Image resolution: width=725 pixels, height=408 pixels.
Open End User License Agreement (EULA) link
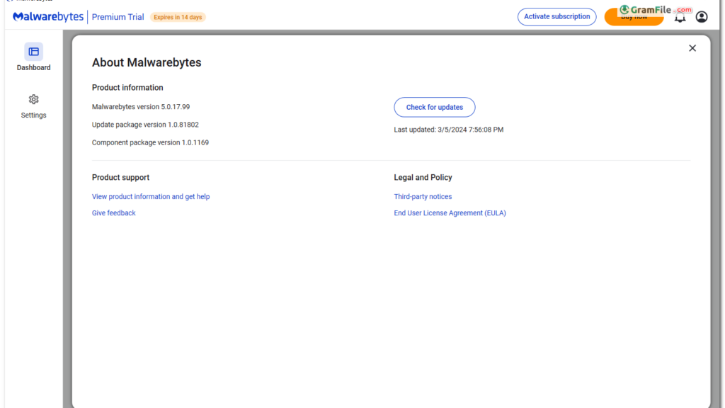pos(450,213)
